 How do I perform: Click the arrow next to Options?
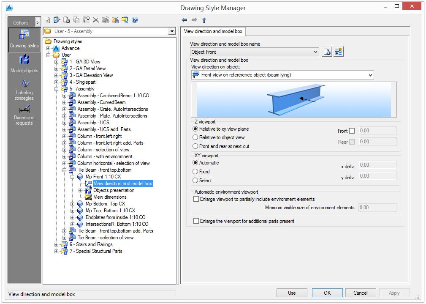[x=38, y=22]
